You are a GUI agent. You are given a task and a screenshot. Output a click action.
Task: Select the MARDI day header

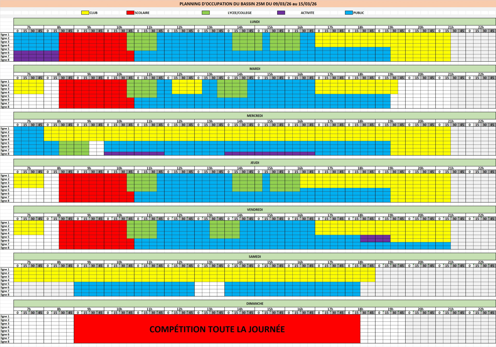(x=254, y=69)
